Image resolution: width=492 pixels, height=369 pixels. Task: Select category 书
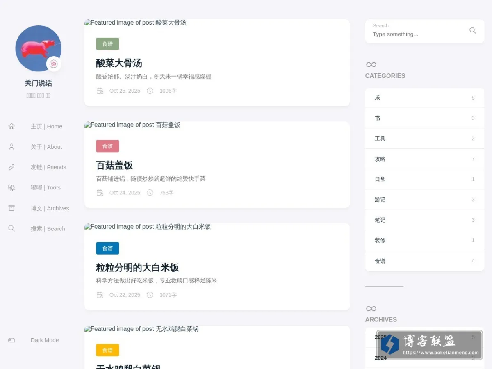pyautogui.click(x=425, y=118)
